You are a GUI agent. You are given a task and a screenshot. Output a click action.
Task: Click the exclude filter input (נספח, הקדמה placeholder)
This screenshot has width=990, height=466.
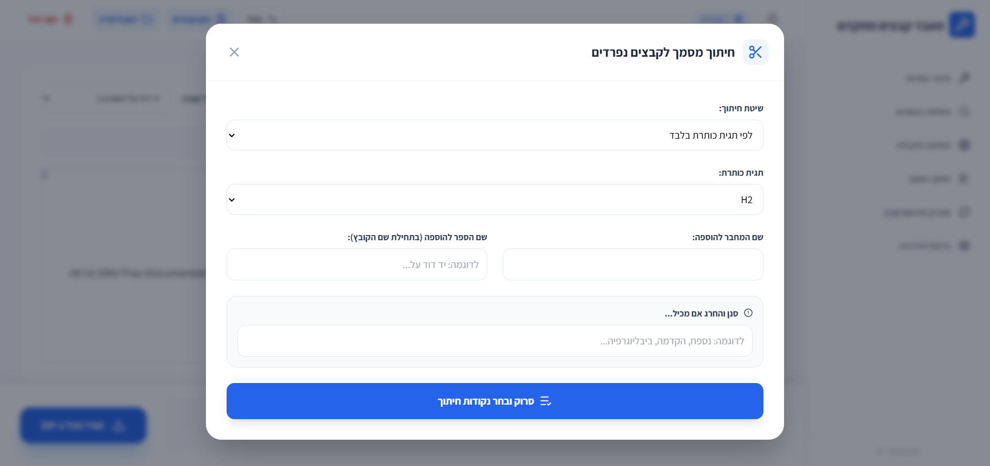pyautogui.click(x=494, y=341)
